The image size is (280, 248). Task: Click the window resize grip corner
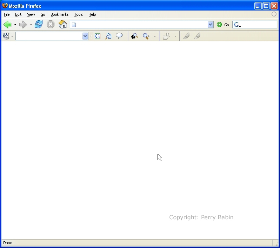click(x=276, y=244)
